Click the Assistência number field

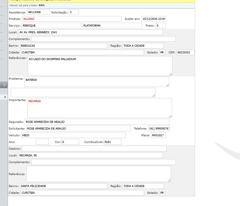[38, 12]
